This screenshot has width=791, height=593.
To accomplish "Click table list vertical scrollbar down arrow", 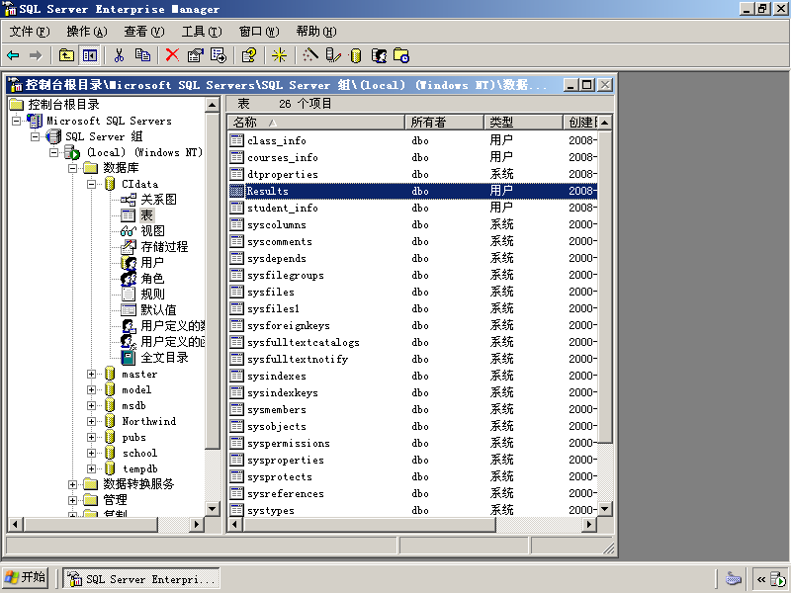I will pyautogui.click(x=605, y=509).
